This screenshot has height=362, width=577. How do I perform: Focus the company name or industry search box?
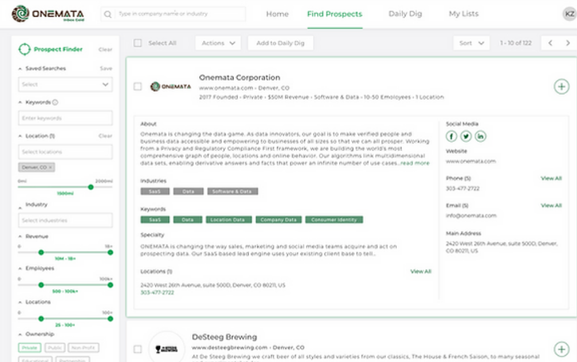pos(173,14)
